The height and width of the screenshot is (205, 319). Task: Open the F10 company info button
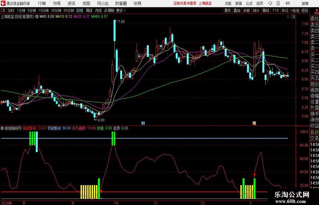coord(275,10)
